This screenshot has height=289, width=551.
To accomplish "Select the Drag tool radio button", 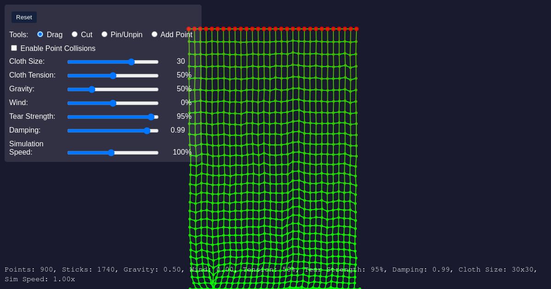I will coord(40,34).
